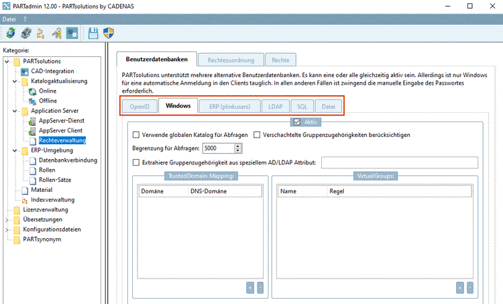This screenshot has width=503, height=304.
Task: Select the Application Server folder
Action: [x=25, y=111]
